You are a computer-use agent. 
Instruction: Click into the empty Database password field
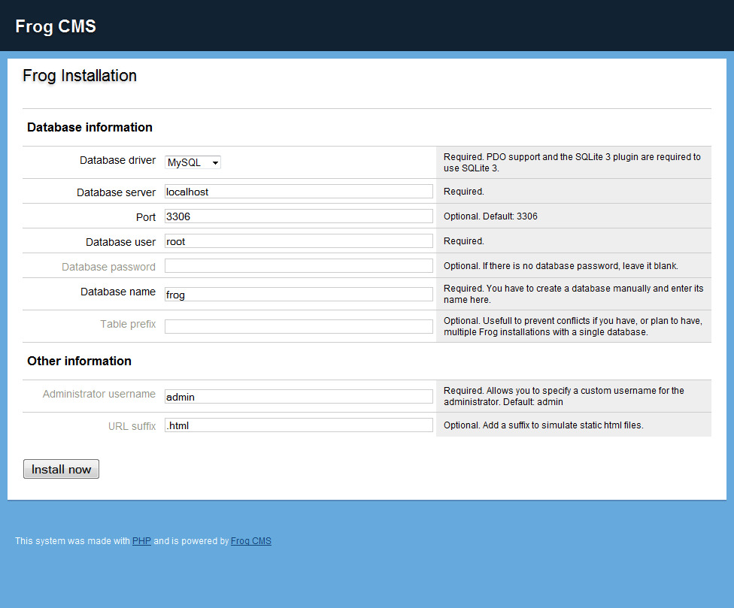point(299,266)
